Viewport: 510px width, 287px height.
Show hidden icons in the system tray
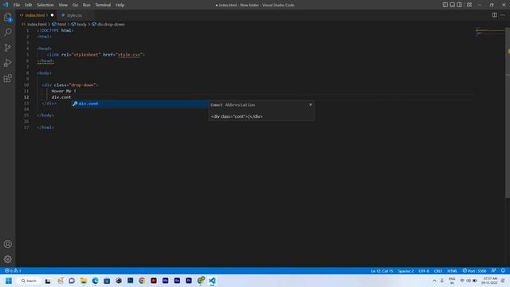(x=434, y=281)
